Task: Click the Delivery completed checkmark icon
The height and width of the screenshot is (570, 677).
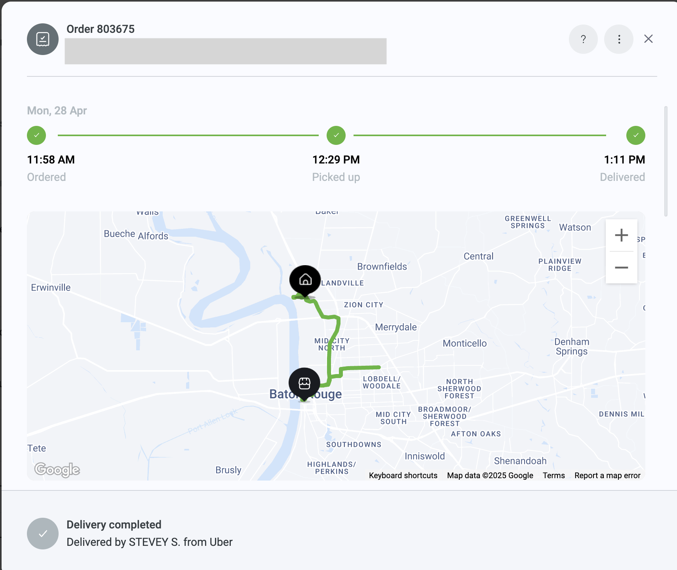Action: (x=43, y=534)
